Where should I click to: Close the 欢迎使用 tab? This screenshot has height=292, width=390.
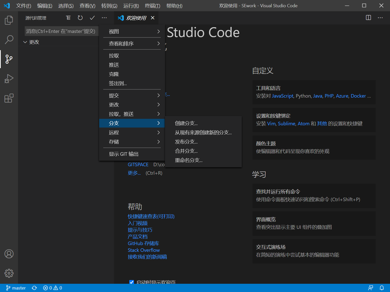click(153, 18)
